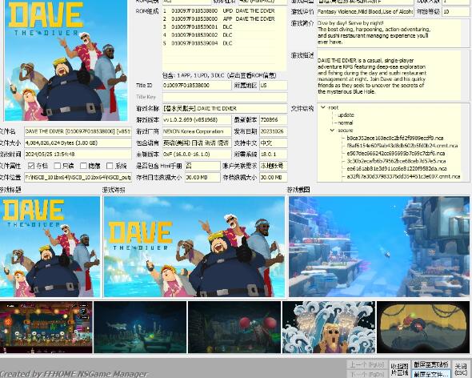Click the game name field [潜水员戴夫] DAVE THE DIVER
472x378 pixels.
point(225,108)
